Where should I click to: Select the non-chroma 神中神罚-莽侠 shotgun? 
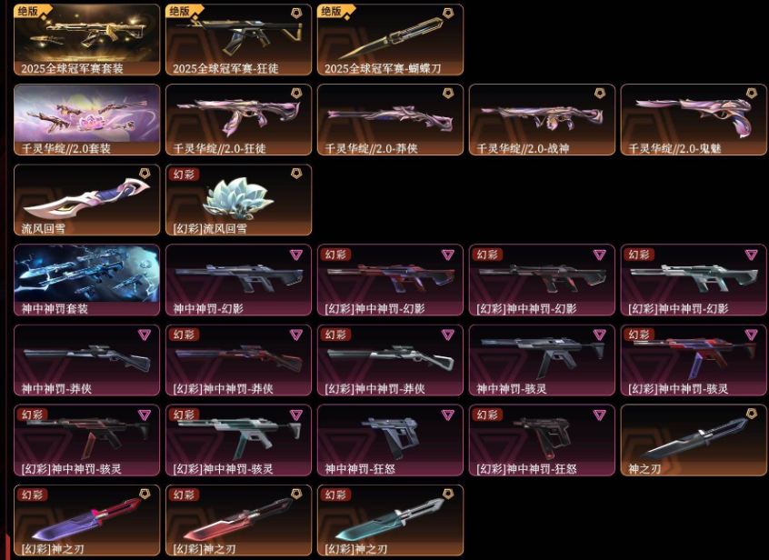(86, 360)
